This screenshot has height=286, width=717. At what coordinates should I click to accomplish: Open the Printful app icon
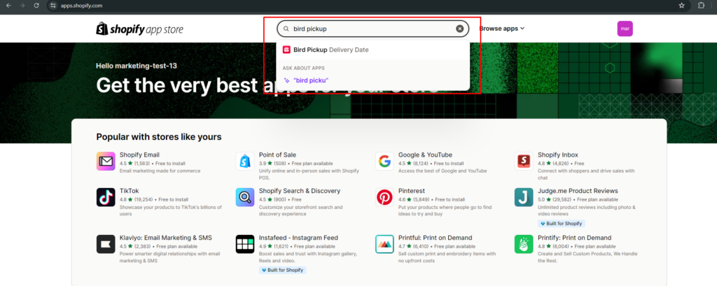384,245
